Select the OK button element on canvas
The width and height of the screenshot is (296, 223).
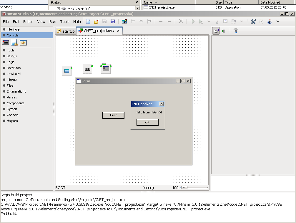87,69
